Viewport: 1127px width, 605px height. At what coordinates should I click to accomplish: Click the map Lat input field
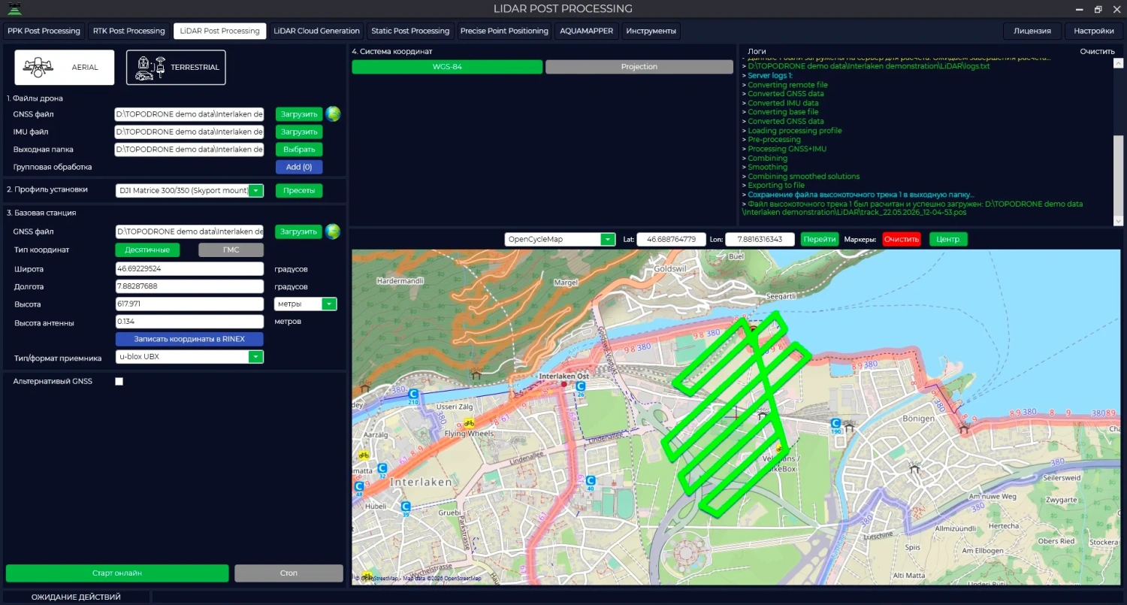click(672, 240)
